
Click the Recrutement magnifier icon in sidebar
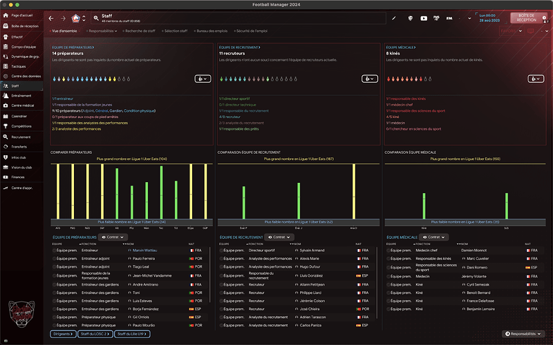click(6, 137)
